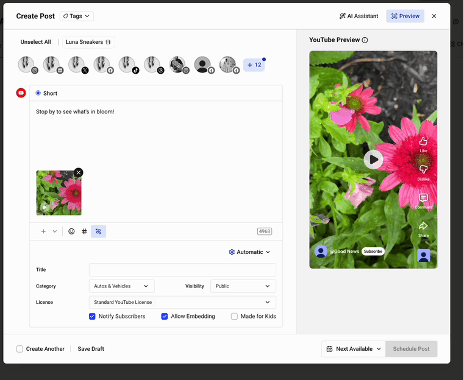Click the Share arrow icon in preview

[x=424, y=226]
